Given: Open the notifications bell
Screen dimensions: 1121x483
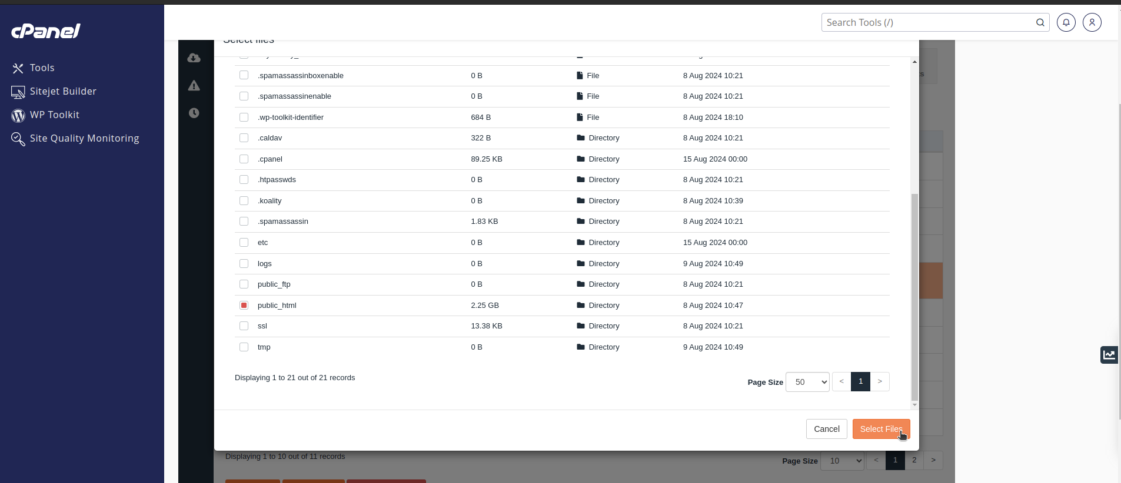Looking at the screenshot, I should [x=1066, y=22].
